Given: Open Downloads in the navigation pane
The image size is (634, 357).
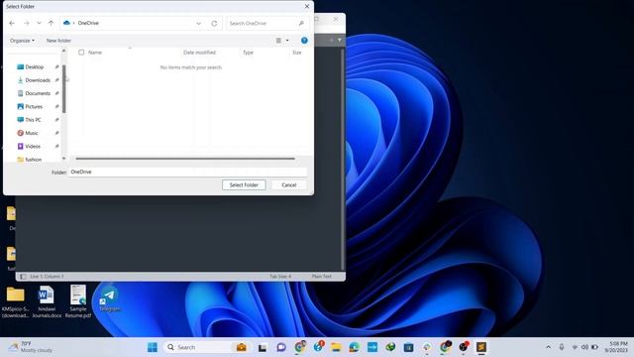Looking at the screenshot, I should click(38, 80).
